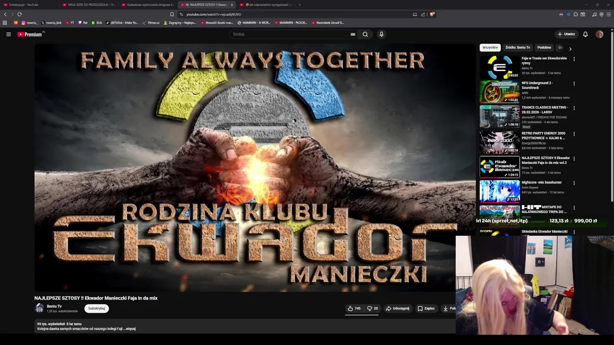Image resolution: width=614 pixels, height=345 pixels.
Task: Open Faja in da mix vol.2 thumbnail
Action: (499, 167)
